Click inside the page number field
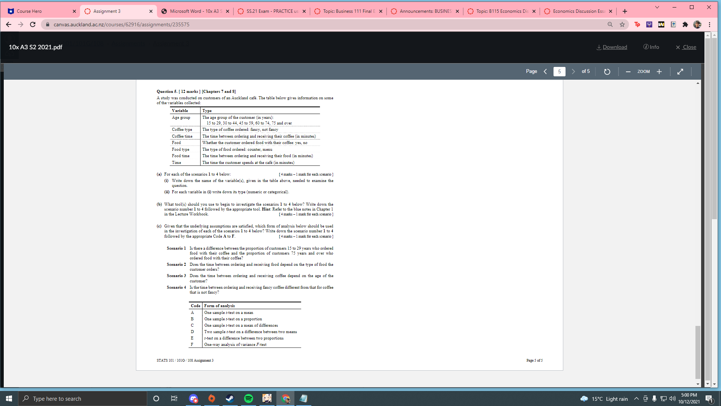 pos(560,71)
